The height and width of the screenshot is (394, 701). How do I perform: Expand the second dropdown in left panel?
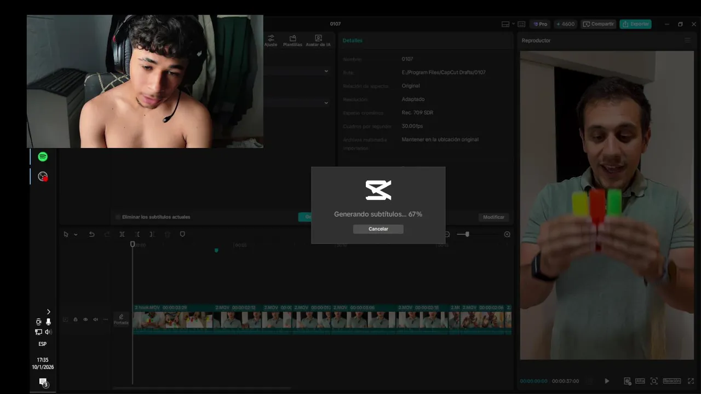pos(326,103)
